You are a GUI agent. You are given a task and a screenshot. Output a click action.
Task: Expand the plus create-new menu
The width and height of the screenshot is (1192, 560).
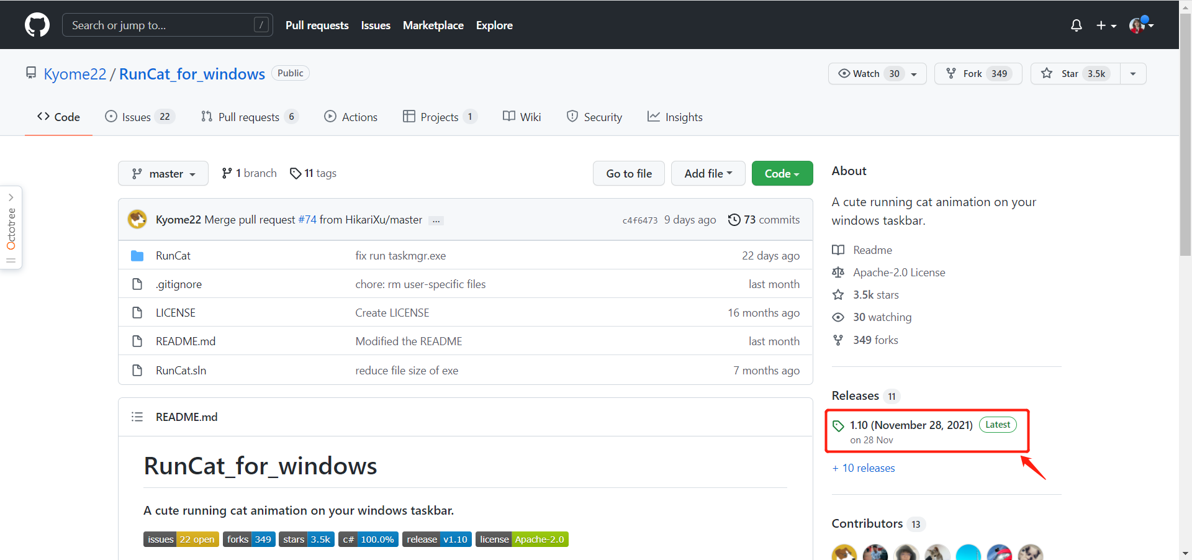point(1106,25)
